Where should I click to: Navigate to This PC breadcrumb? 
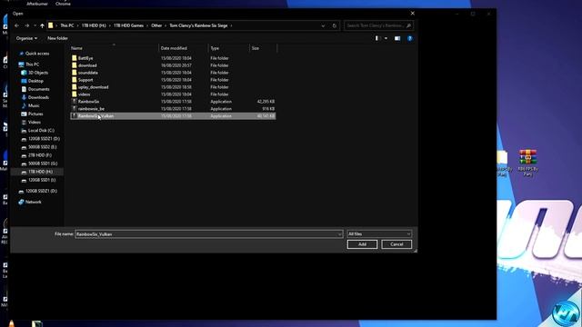tap(67, 25)
